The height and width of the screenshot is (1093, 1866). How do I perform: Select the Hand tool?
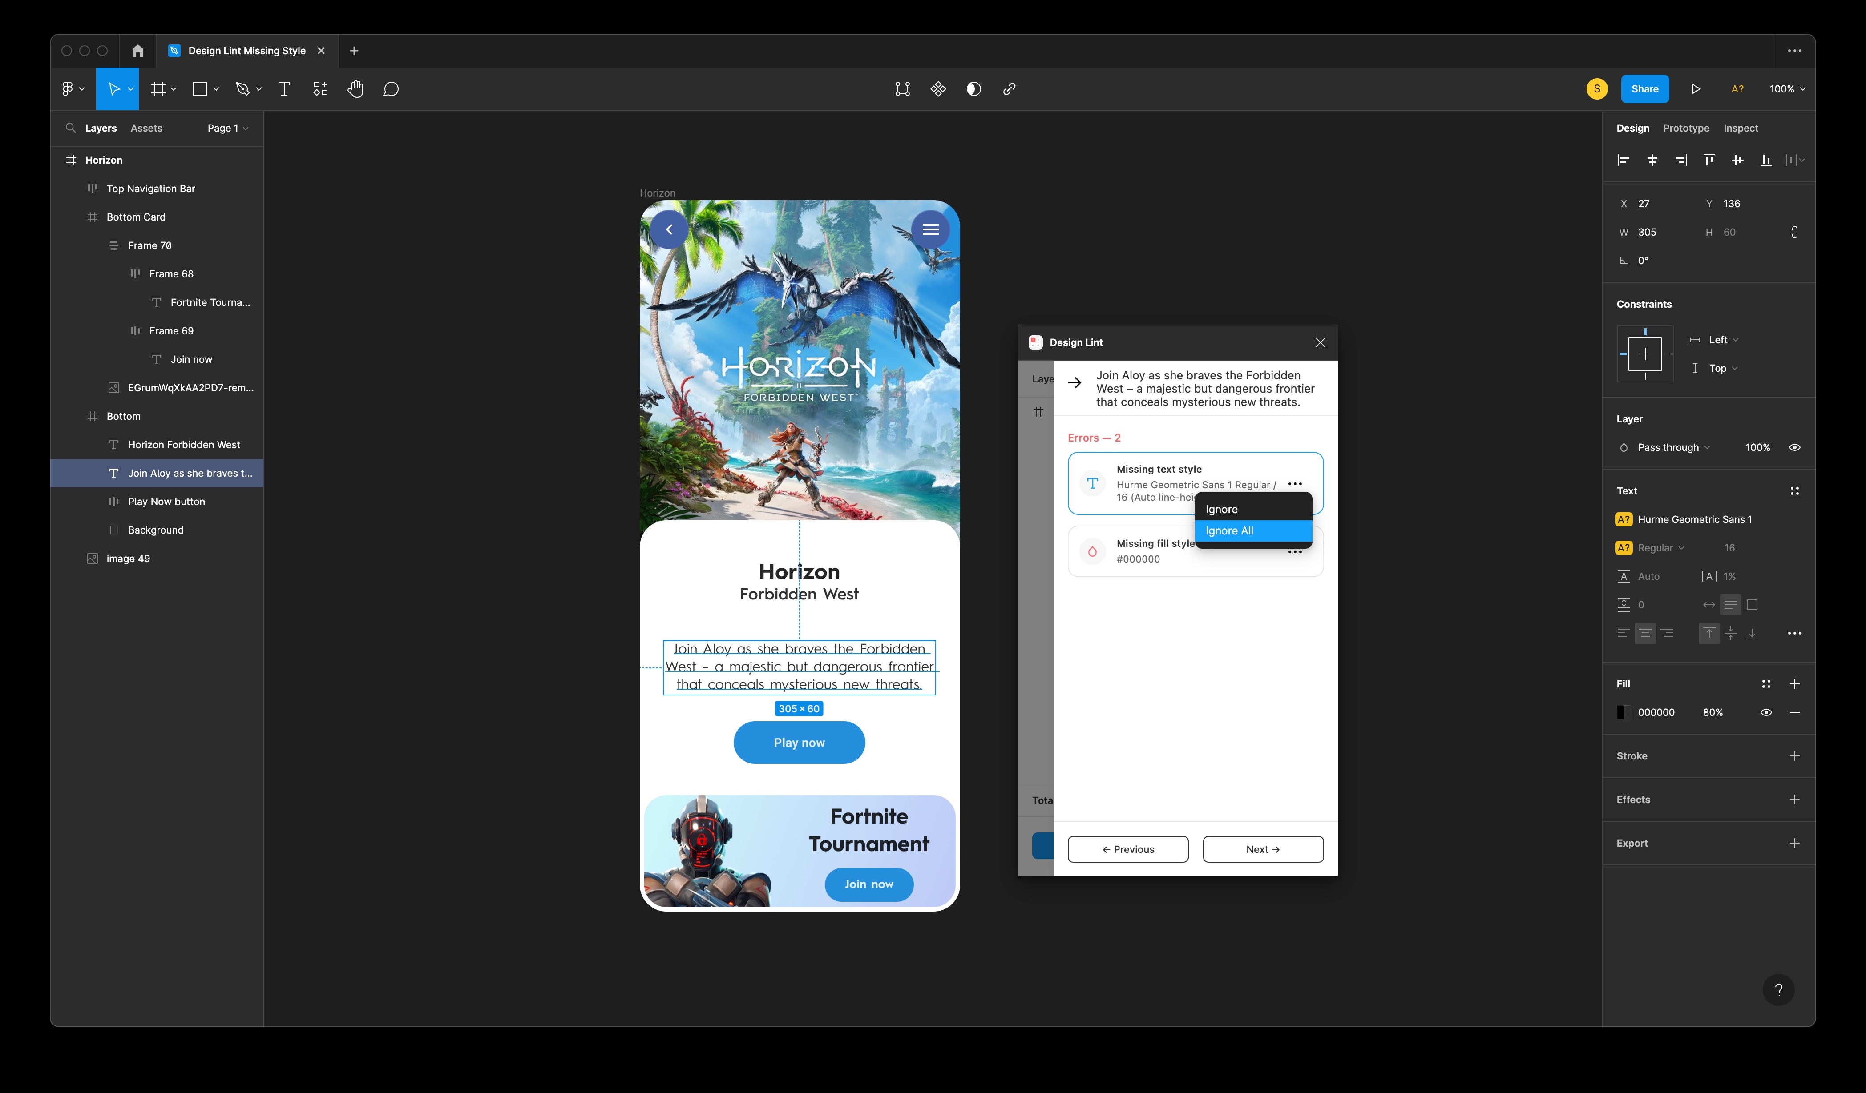tap(355, 89)
